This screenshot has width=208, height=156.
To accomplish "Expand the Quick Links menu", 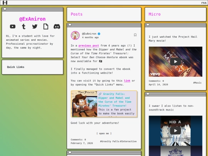I will 16,67.
